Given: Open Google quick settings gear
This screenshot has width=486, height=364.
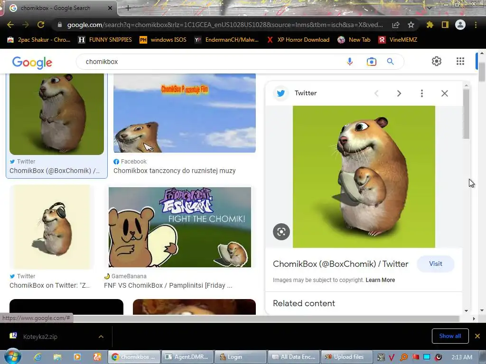Looking at the screenshot, I should (x=437, y=61).
